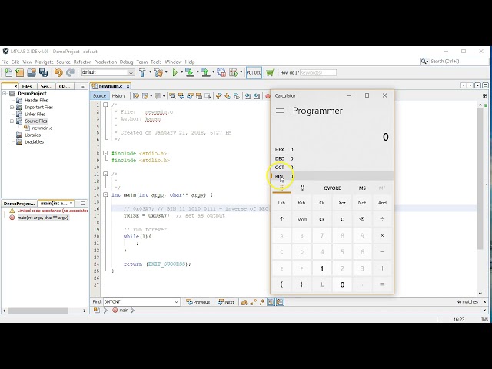Click the New Project toolbar icon
The height and width of the screenshot is (369, 492).
[20, 73]
